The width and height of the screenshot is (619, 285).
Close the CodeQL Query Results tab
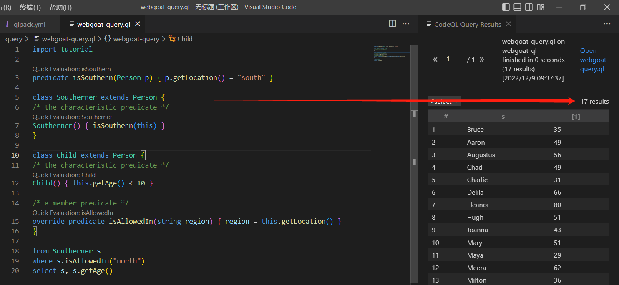[x=508, y=24]
